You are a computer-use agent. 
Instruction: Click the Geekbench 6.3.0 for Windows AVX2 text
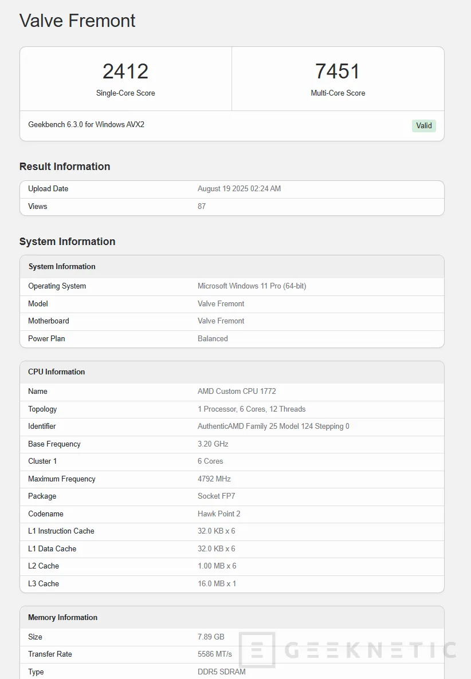point(86,124)
